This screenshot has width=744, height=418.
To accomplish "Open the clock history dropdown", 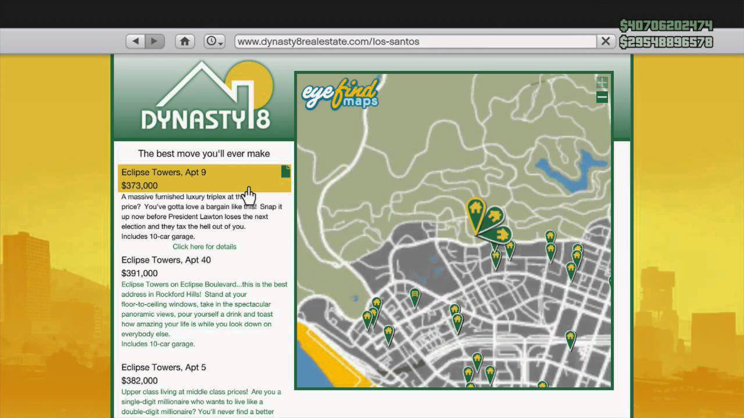I will 214,41.
